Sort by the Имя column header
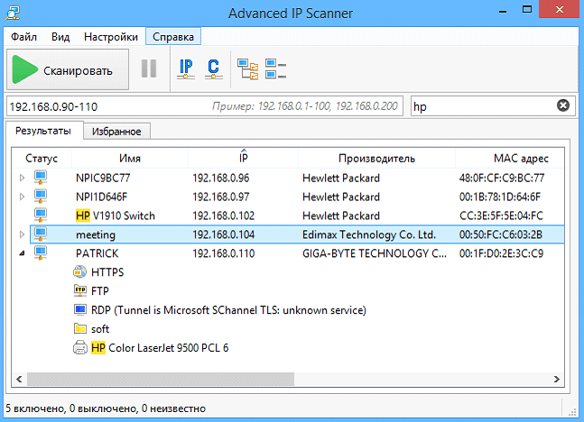The image size is (584, 422). pos(130,158)
